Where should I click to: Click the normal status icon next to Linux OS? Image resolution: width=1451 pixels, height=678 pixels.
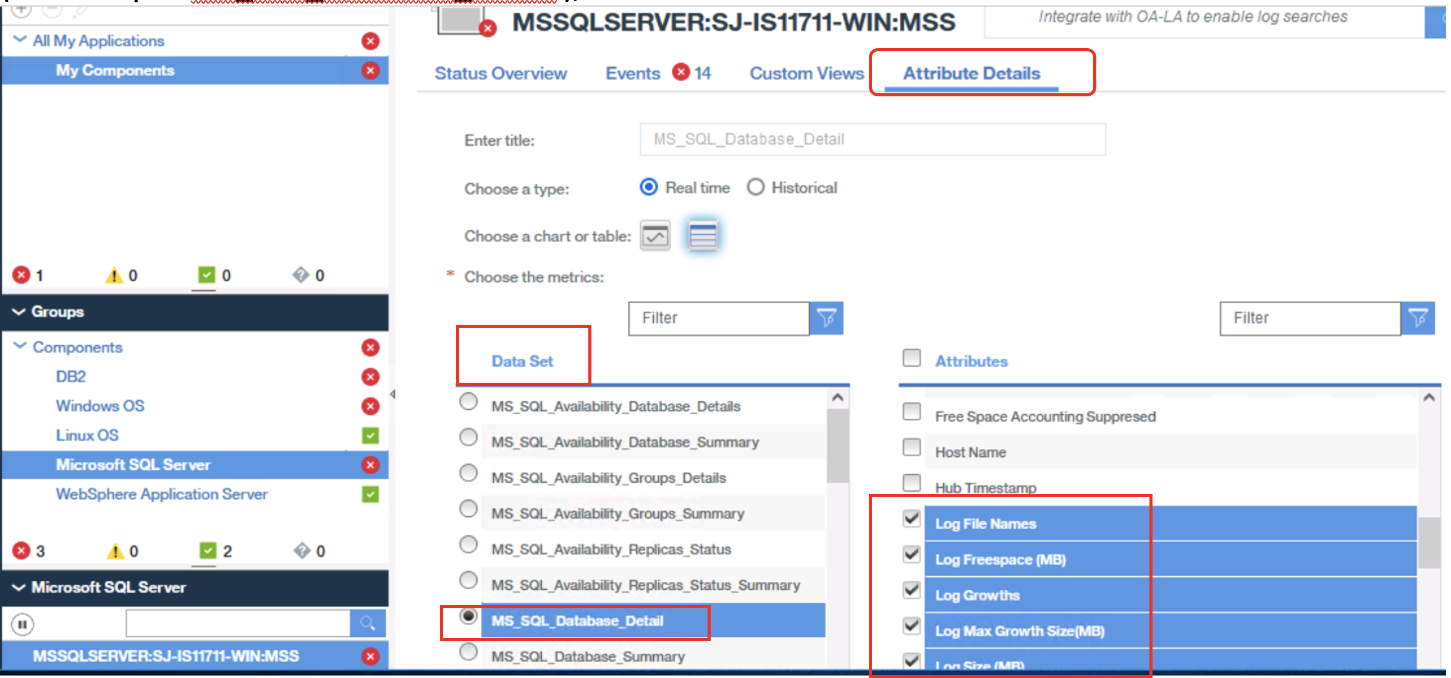click(370, 435)
